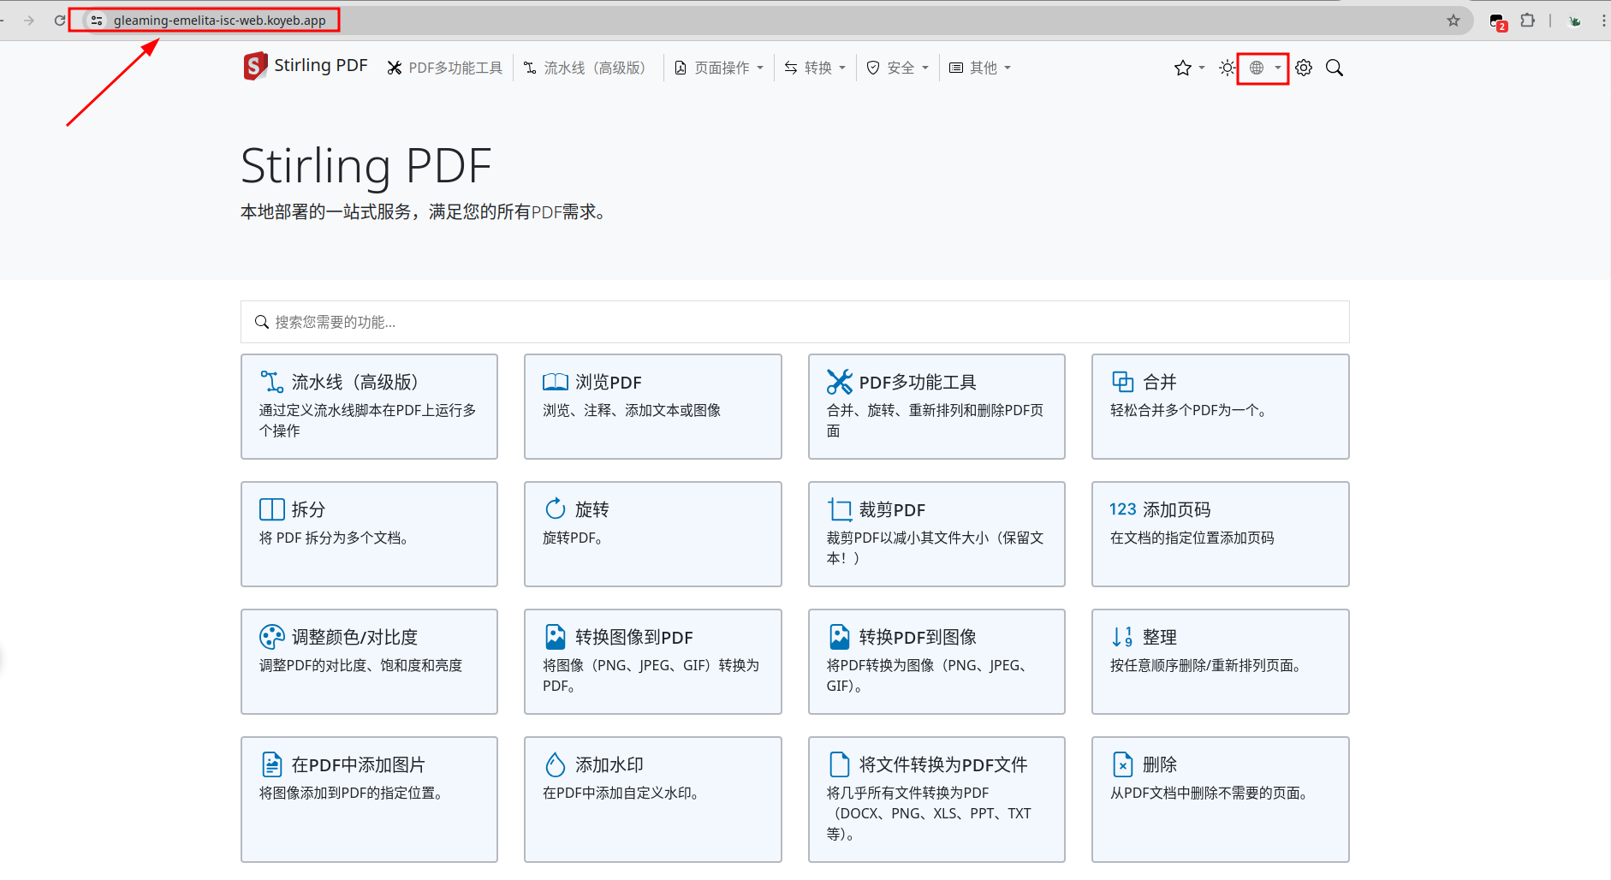1611x880 pixels.
Task: Toggle dark mode with sun icon
Action: 1227,68
